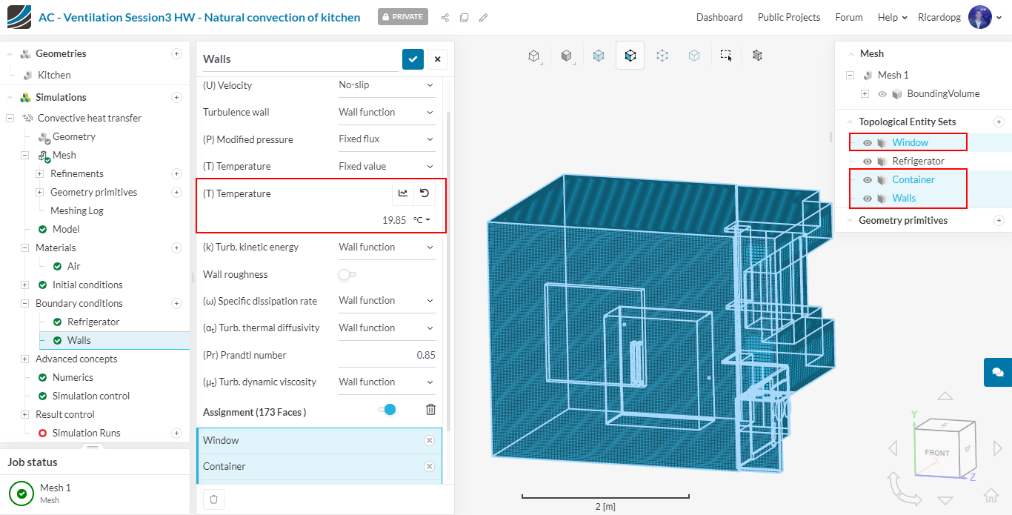Add a new geometry with plus icon

coord(176,53)
